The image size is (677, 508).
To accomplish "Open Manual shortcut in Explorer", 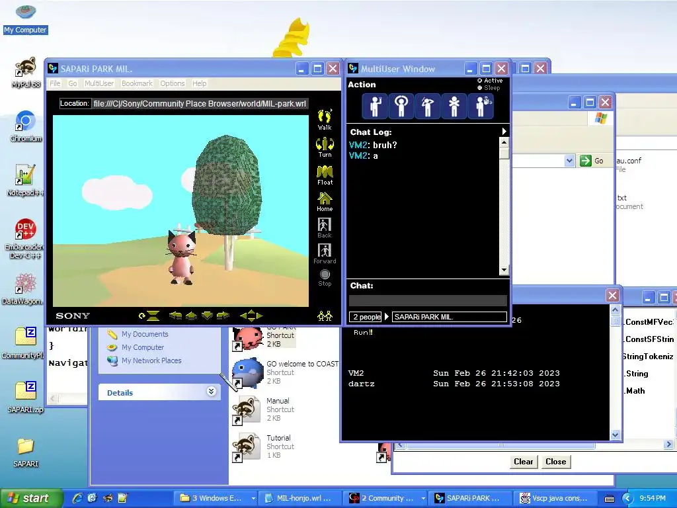I will (263, 409).
